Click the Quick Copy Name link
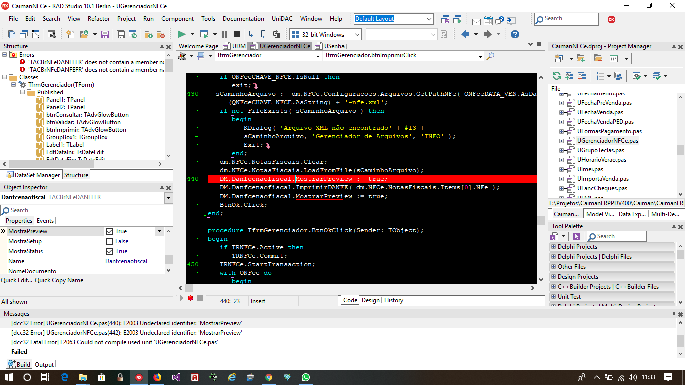Screen dimensions: 685x385 tap(59, 280)
